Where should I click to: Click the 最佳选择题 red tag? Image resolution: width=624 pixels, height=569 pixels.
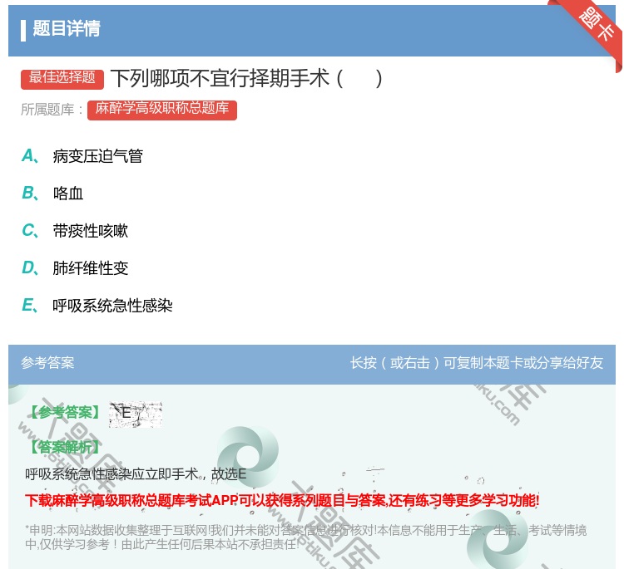(62, 78)
